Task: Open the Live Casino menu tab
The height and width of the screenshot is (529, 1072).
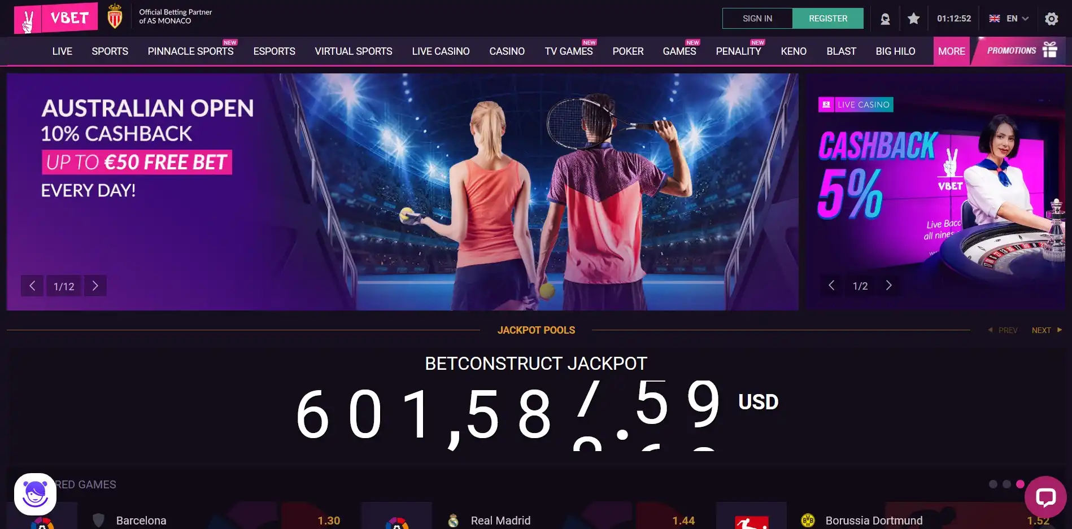Action: pyautogui.click(x=441, y=51)
